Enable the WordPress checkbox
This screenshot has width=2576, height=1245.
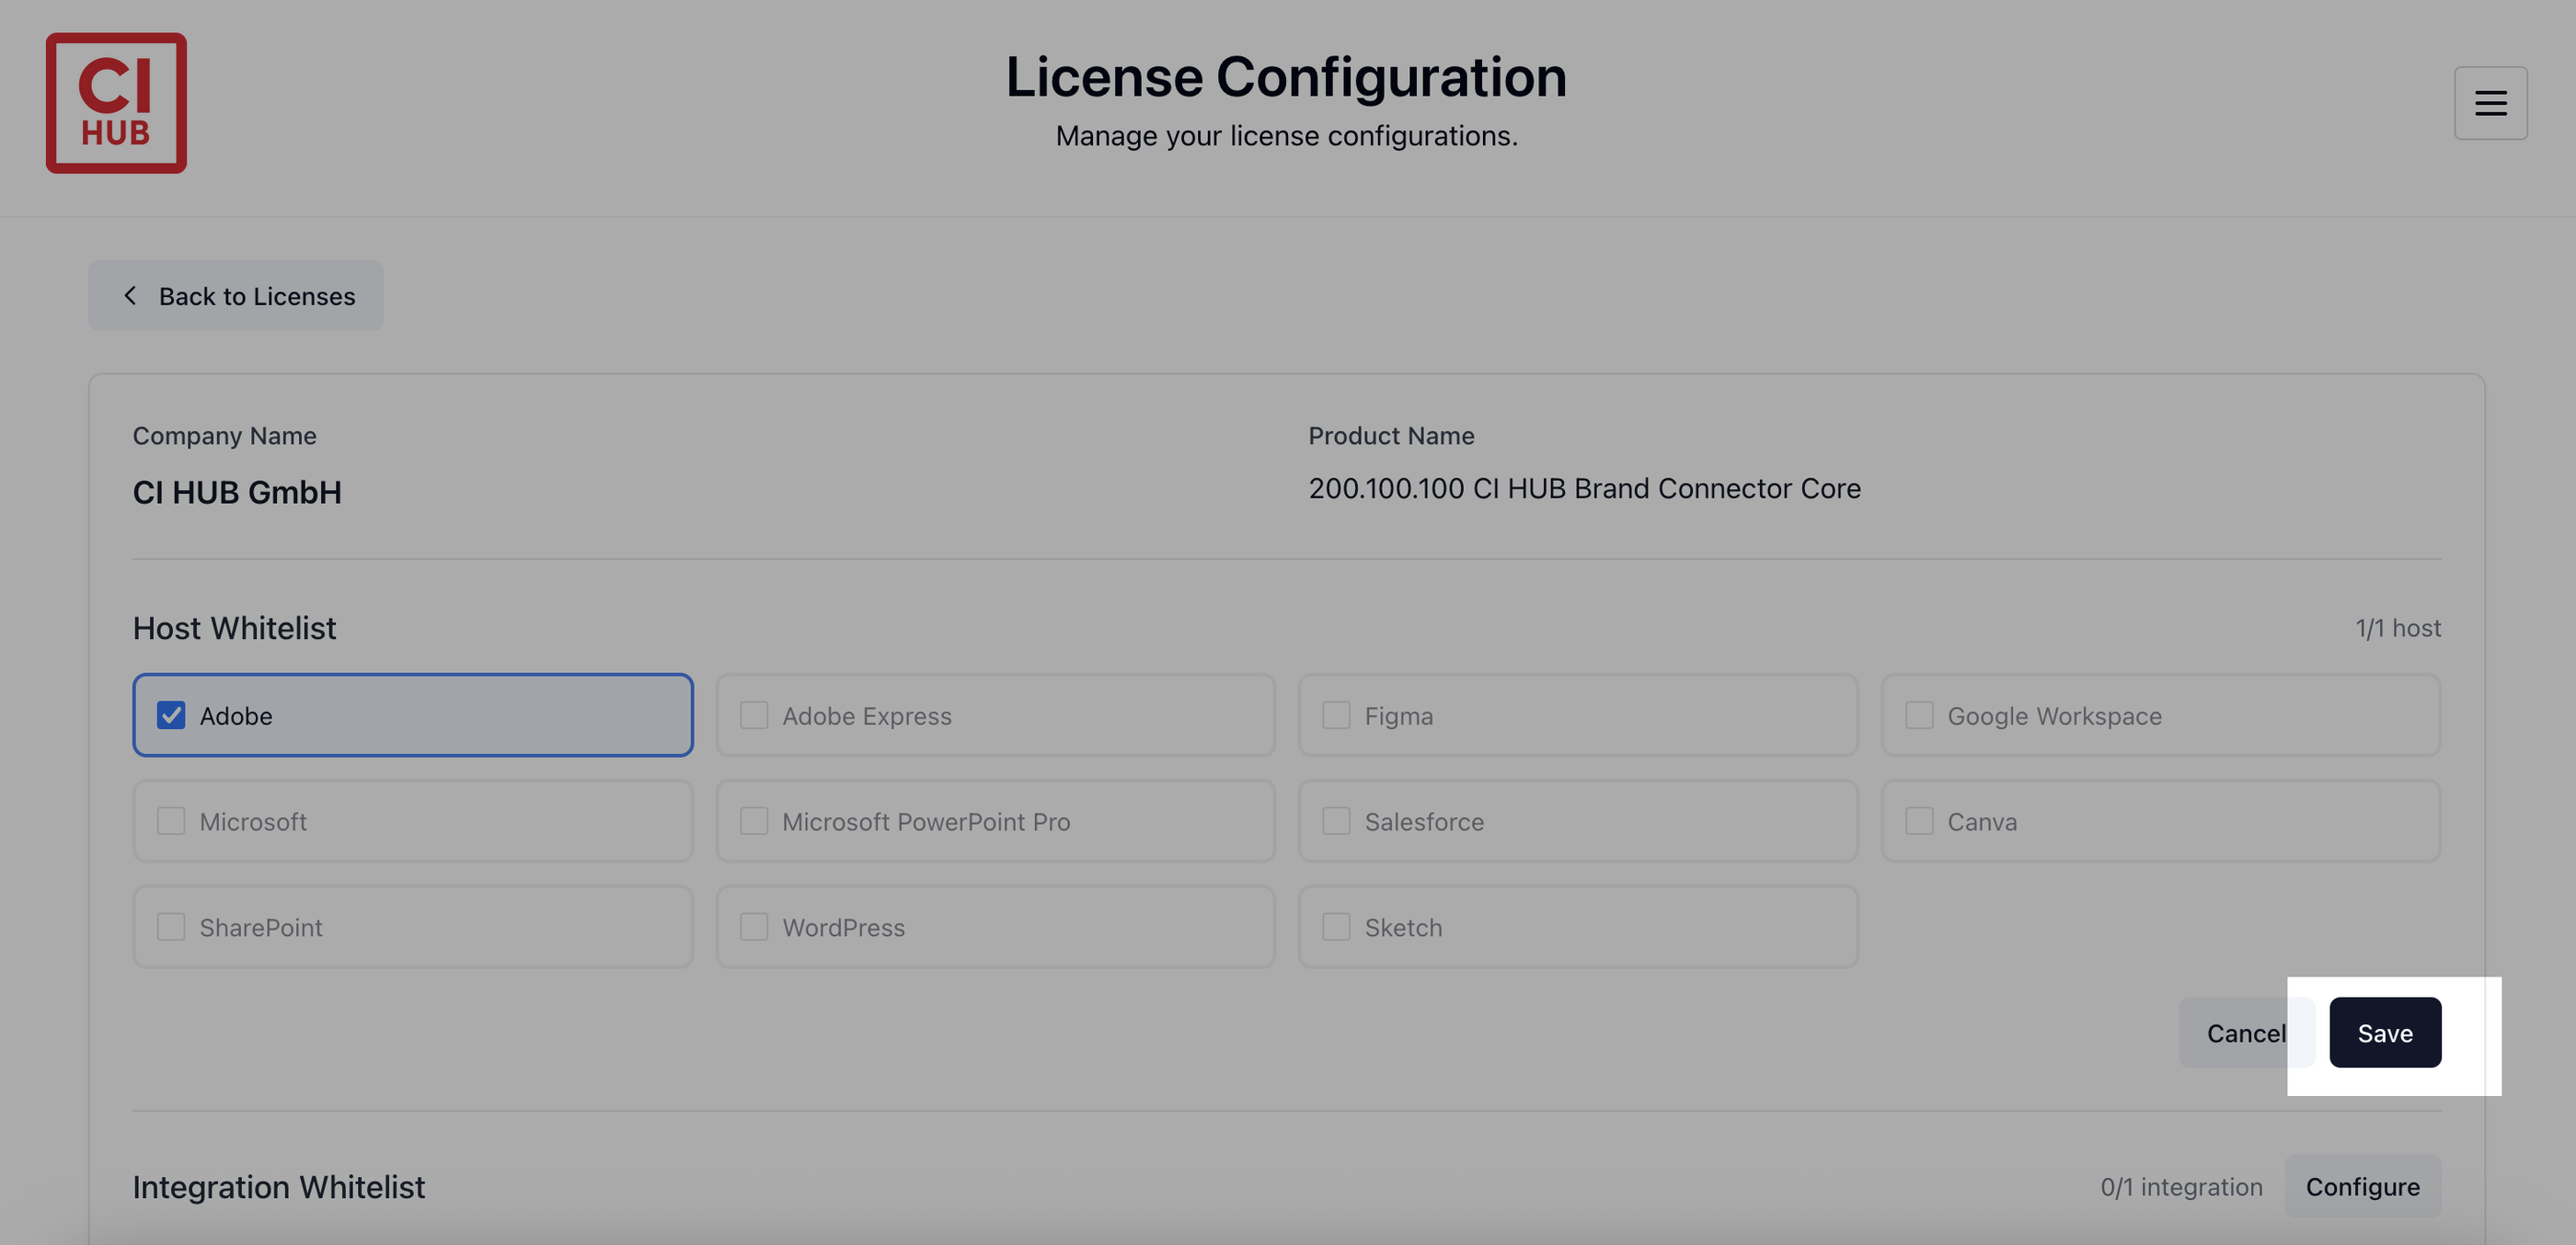tap(754, 927)
